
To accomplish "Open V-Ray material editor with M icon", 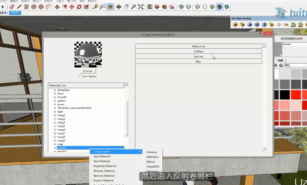I will coord(235,25).
